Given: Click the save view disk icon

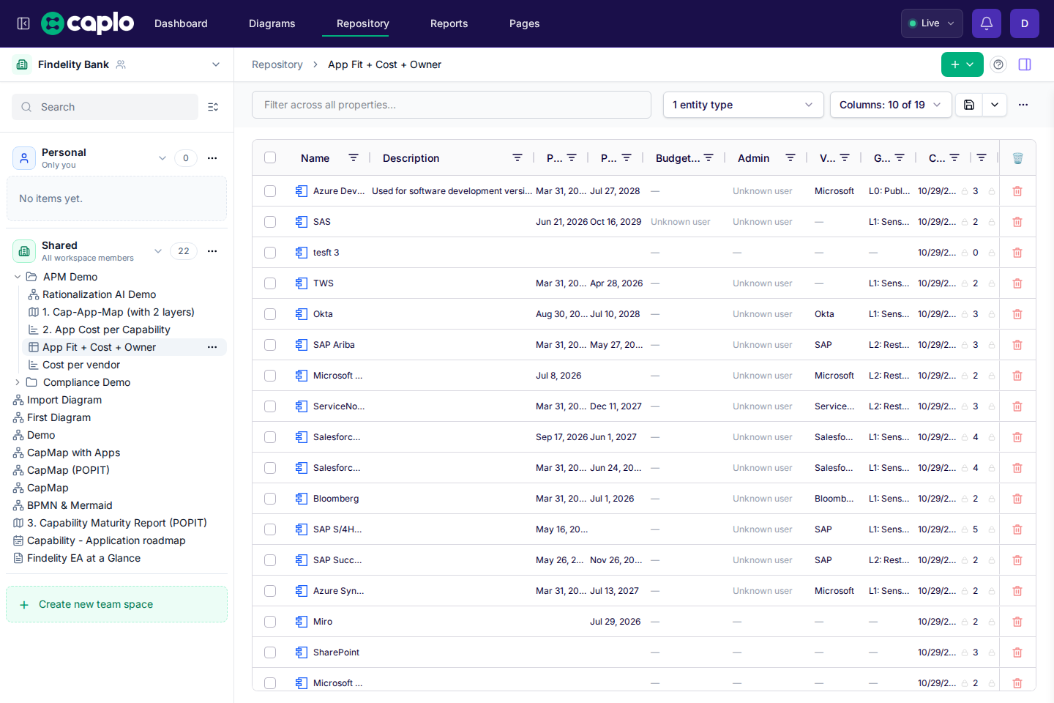Looking at the screenshot, I should [969, 105].
